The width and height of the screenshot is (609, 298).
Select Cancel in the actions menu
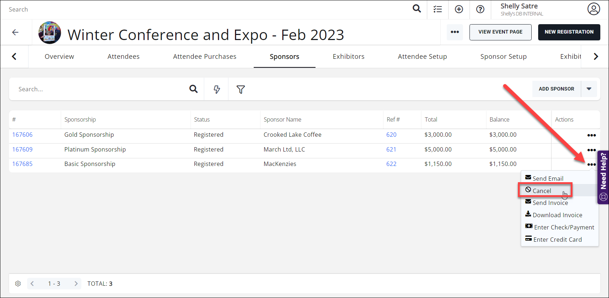point(541,190)
